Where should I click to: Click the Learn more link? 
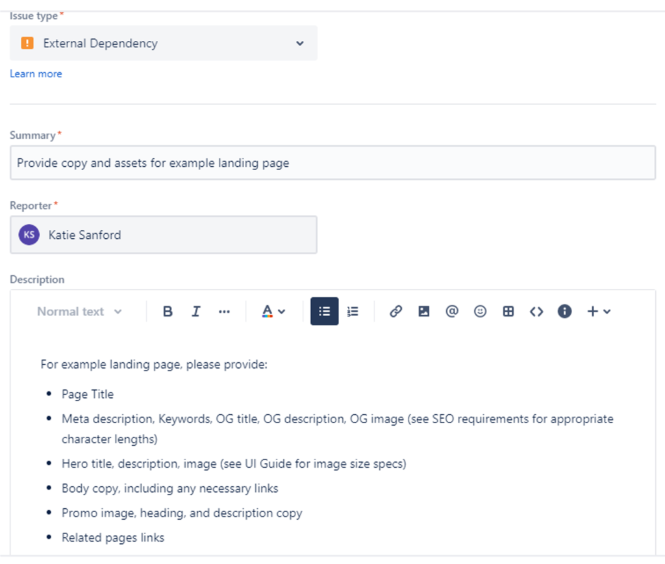pos(36,73)
